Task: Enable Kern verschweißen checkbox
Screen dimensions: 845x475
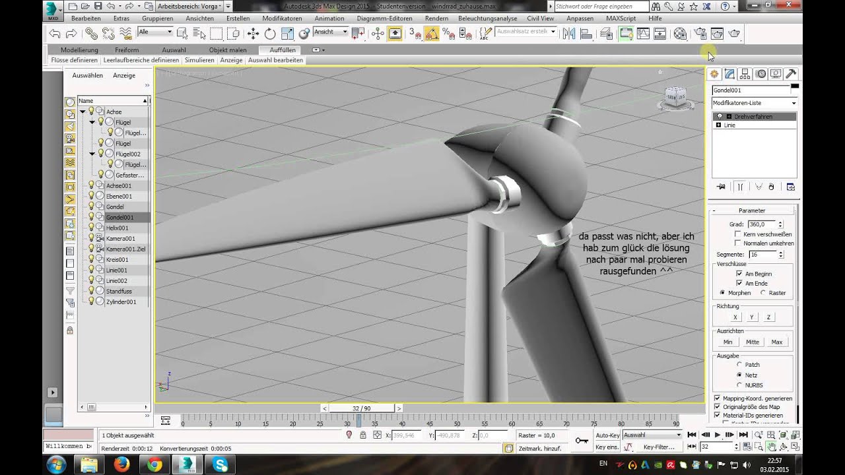Action: click(738, 234)
